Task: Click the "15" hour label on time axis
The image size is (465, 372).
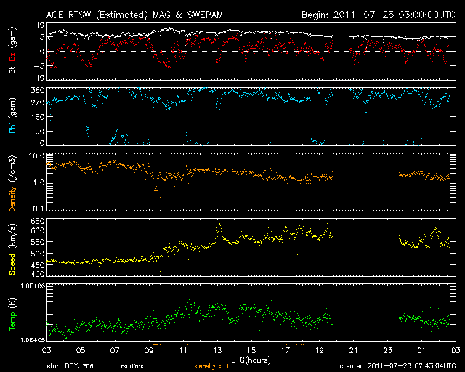Action: (251, 350)
